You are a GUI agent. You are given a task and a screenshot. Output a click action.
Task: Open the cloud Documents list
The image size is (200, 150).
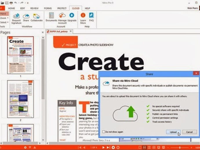[51, 17]
